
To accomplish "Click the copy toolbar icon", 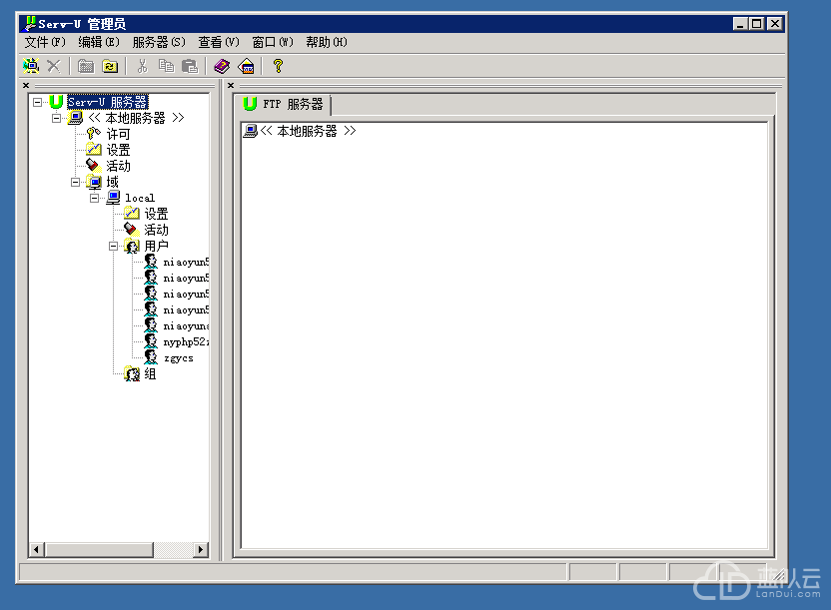I will [166, 66].
